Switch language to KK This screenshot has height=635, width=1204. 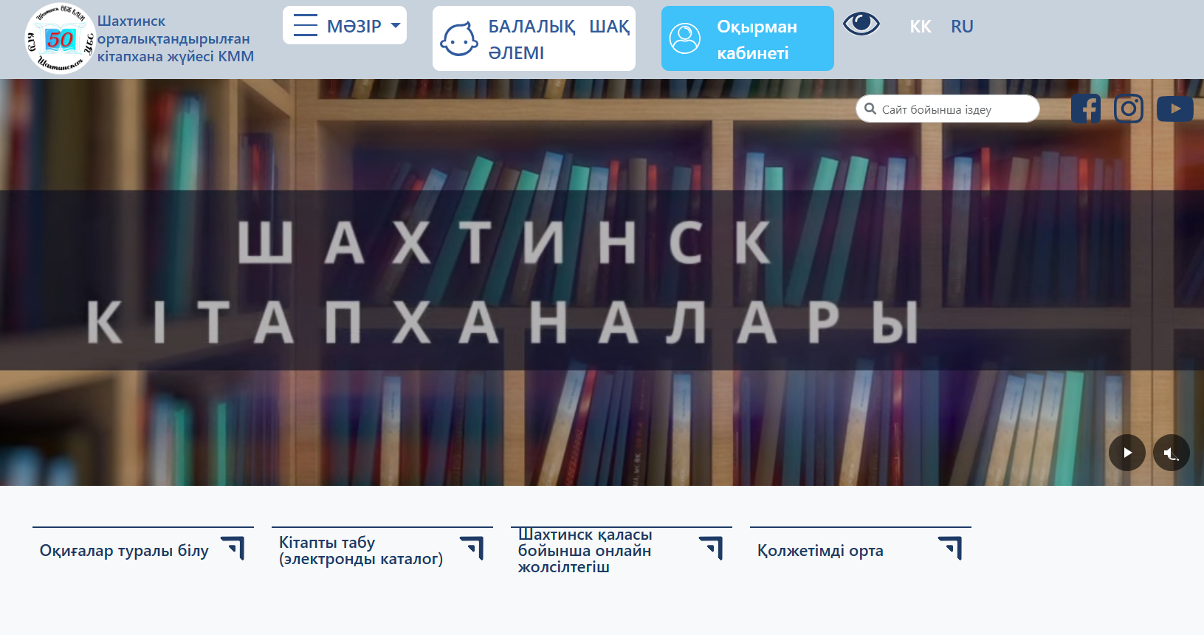point(921,27)
